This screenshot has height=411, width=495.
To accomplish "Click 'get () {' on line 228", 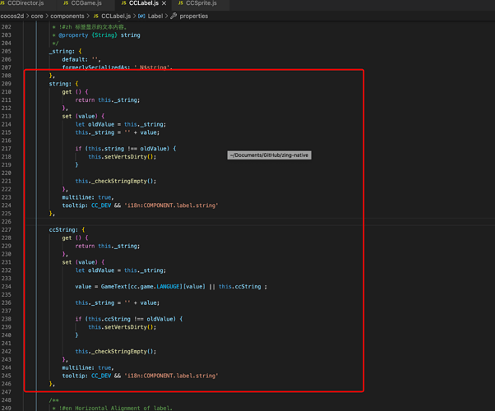I will [75, 238].
